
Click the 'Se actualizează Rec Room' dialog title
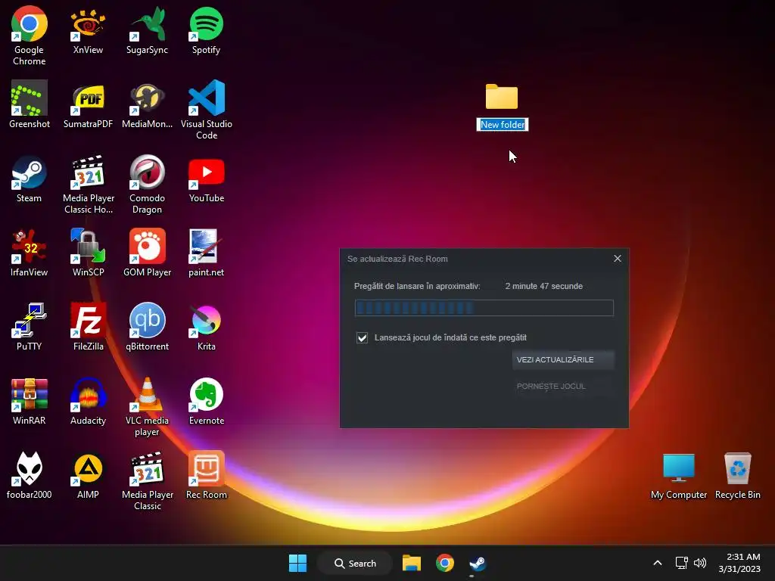coord(397,259)
